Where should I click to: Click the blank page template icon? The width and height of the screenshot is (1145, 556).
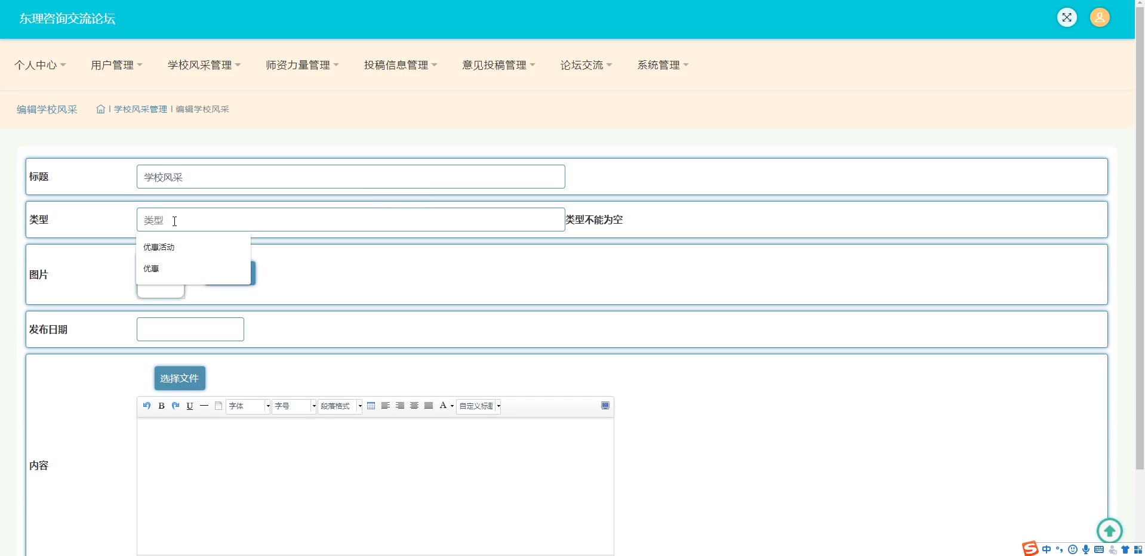(218, 406)
